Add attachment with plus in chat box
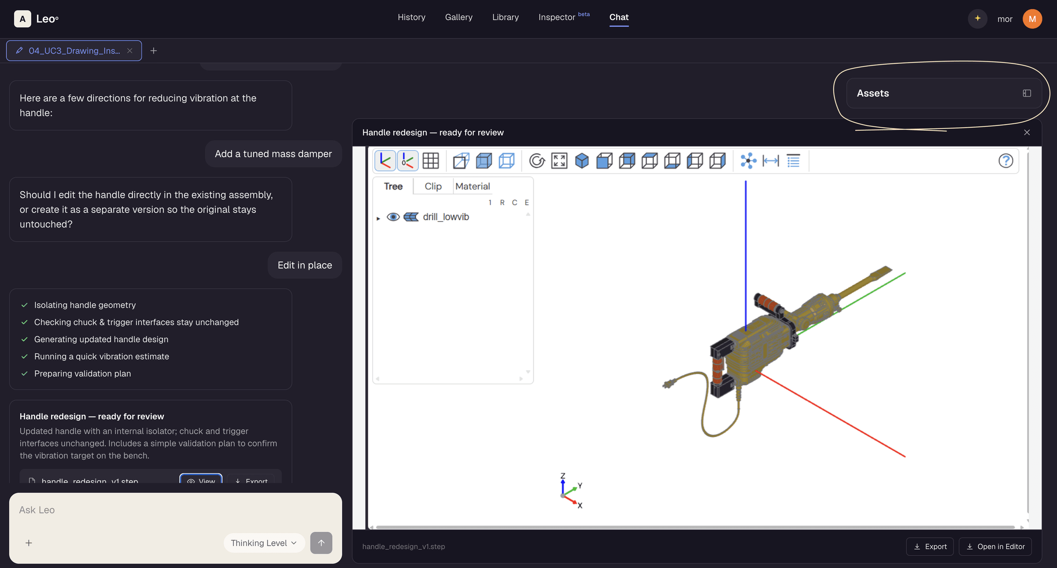The width and height of the screenshot is (1057, 568). coord(29,543)
